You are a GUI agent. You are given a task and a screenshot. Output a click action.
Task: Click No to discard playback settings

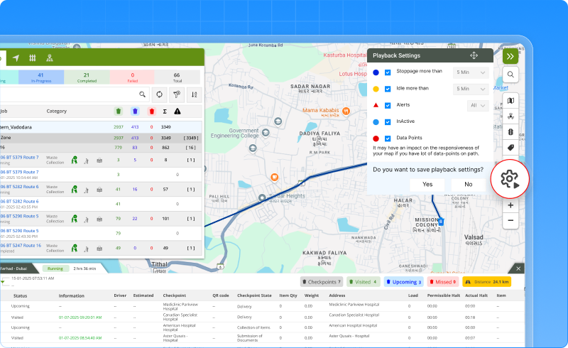468,184
